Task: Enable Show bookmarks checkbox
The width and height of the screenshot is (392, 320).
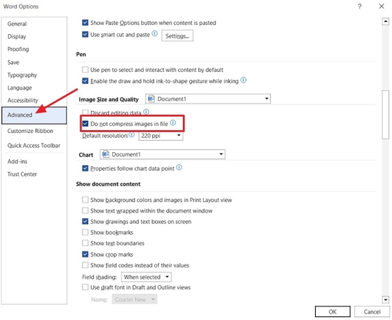Action: pyautogui.click(x=85, y=233)
